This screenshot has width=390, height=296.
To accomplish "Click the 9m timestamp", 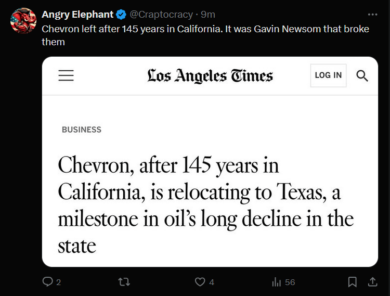I will coord(208,15).
